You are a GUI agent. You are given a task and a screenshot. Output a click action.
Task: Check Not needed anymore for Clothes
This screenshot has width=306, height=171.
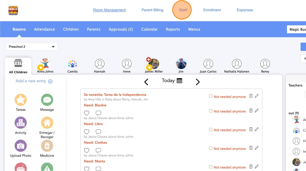(211, 148)
